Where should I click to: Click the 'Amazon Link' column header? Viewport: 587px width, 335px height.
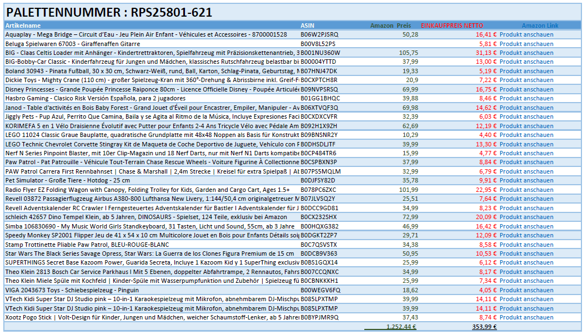coord(540,26)
